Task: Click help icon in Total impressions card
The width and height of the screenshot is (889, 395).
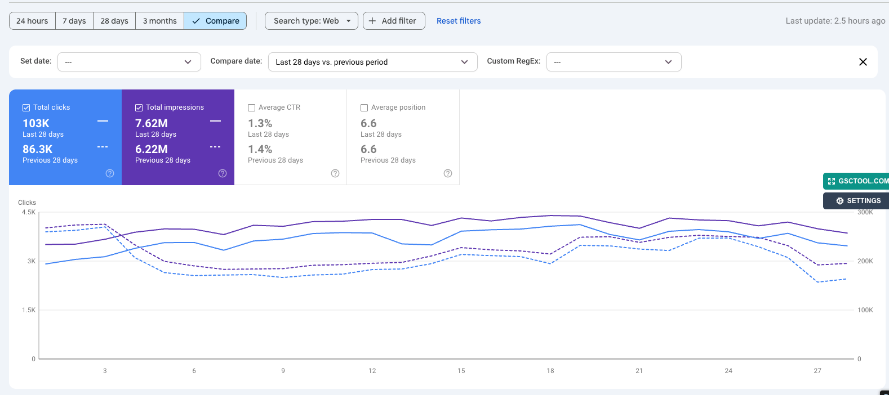Action: (223, 173)
